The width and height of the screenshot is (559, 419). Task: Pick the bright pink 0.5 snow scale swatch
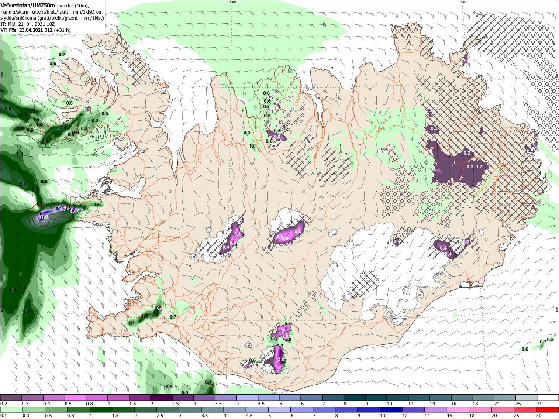click(x=75, y=398)
